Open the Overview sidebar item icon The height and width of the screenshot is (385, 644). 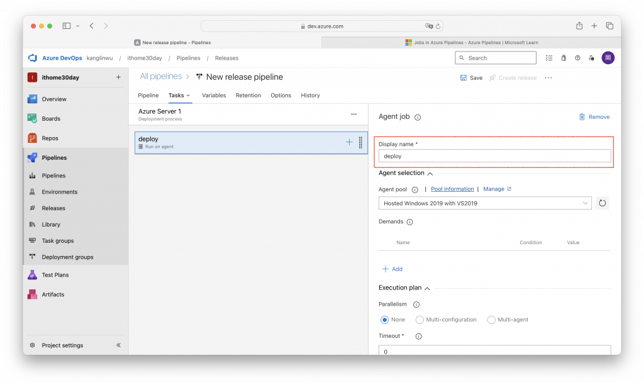coord(33,99)
